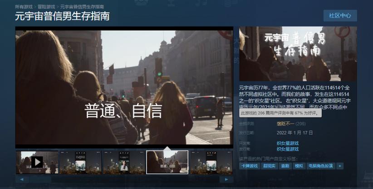The image size is (373, 189).
Task: Select the 喜剧 tag
Action: 285,166
